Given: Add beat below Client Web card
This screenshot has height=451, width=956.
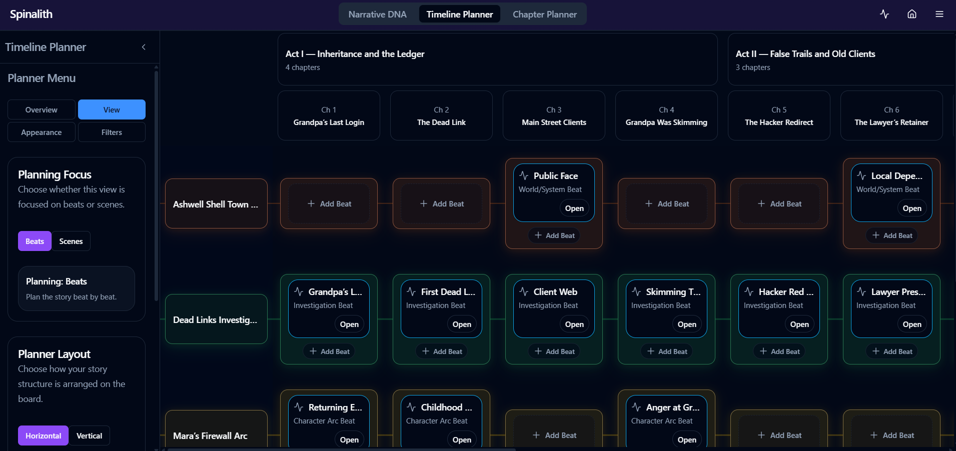Looking at the screenshot, I should 554,351.
